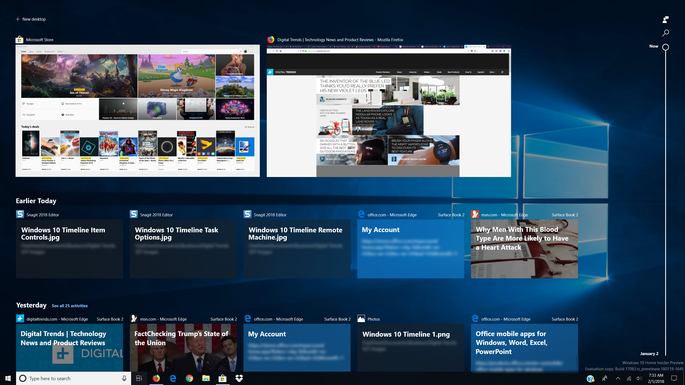
Task: Open the Windows Start menu
Action: tap(8, 378)
